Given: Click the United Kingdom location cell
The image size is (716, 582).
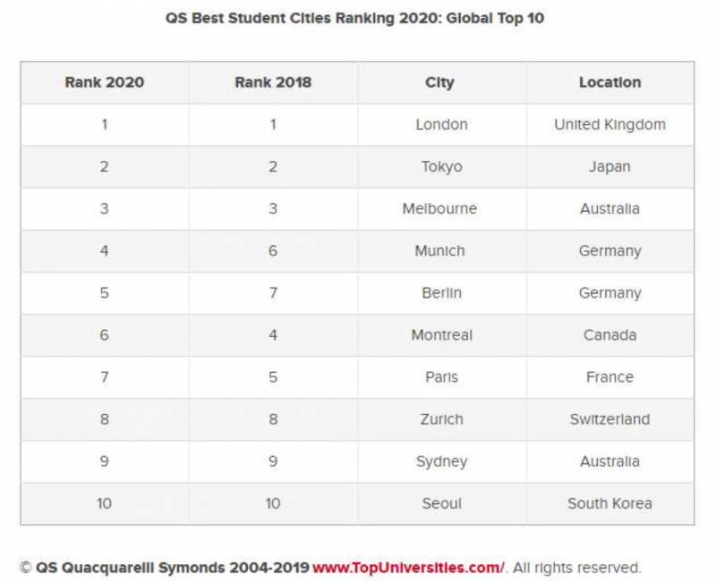Looking at the screenshot, I should pos(609,124).
